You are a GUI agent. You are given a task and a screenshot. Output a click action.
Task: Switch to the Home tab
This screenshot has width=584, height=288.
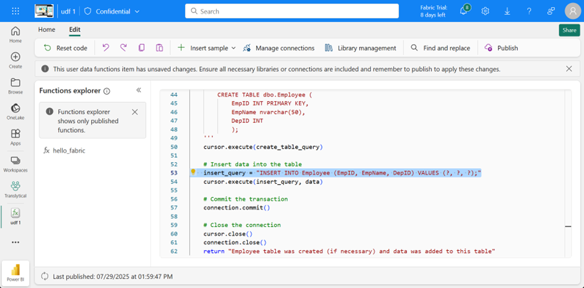[47, 29]
